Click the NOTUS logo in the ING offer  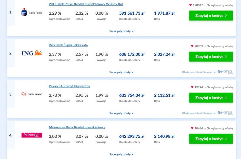(x=225, y=72)
